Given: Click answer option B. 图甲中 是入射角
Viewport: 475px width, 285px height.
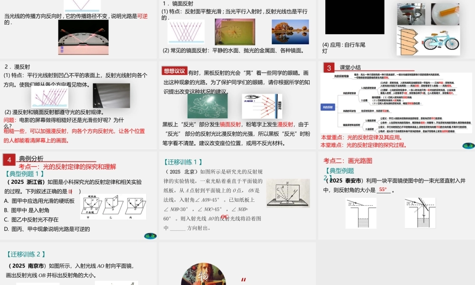Looking at the screenshot, I should [27, 210].
